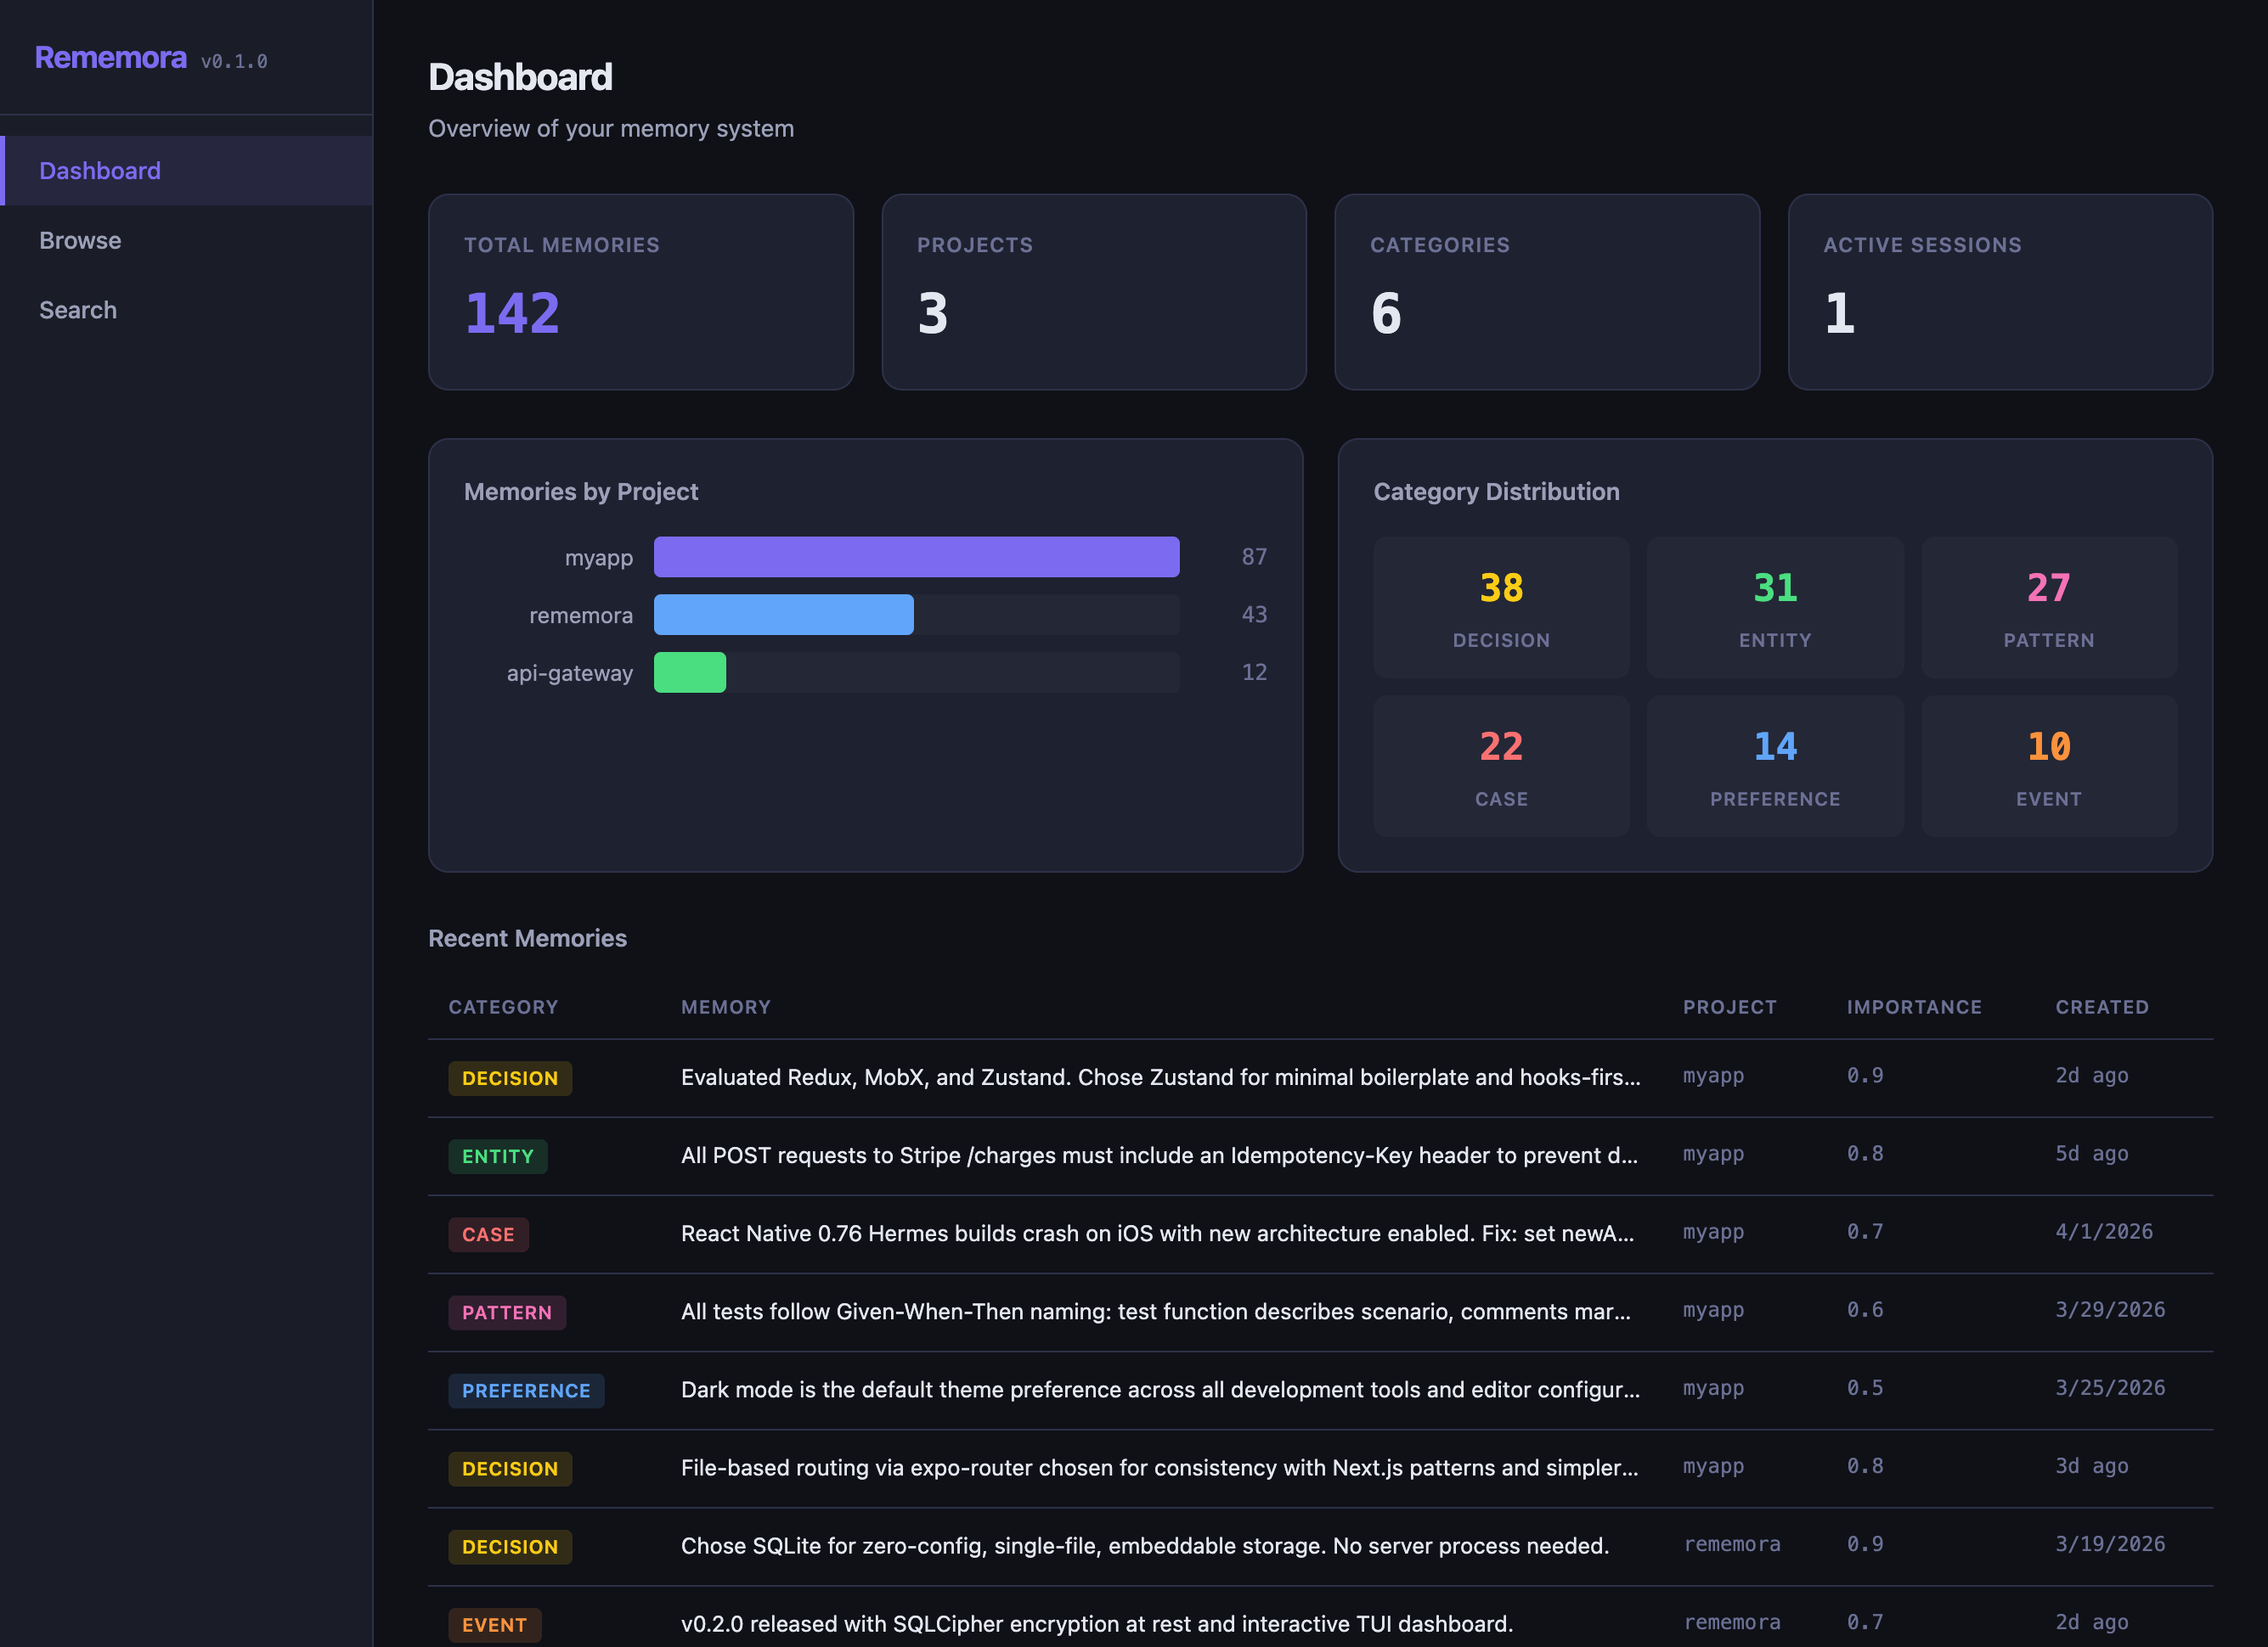Open the CASE category tile showing 22

point(1501,766)
